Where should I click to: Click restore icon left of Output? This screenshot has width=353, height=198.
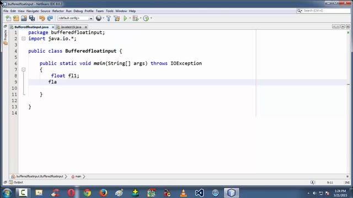coord(6,182)
